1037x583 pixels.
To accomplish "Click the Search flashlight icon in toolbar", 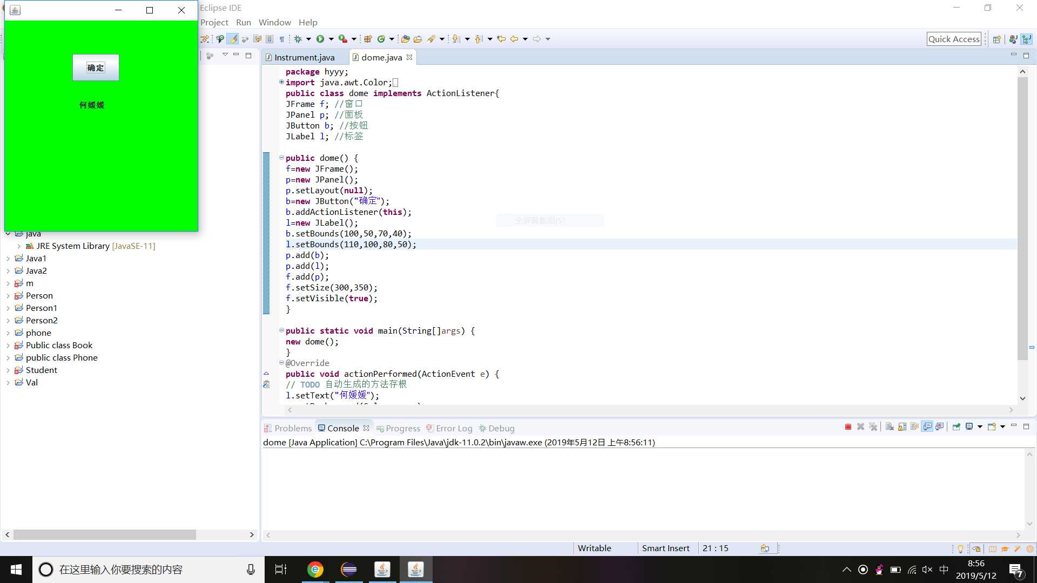I will (431, 39).
